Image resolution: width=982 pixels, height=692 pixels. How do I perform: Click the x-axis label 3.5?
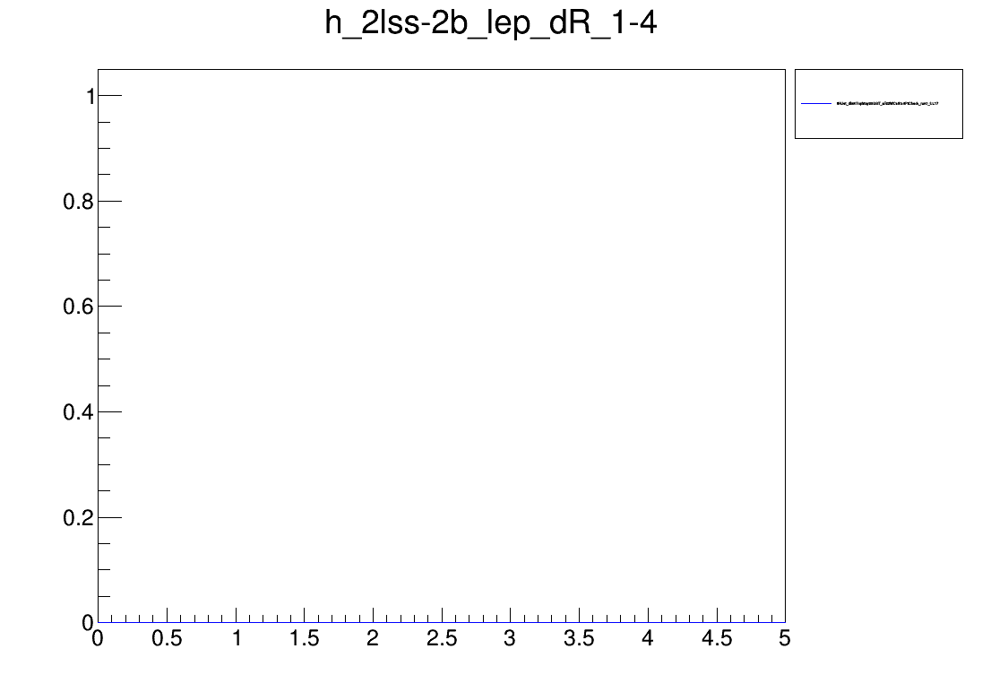click(579, 639)
